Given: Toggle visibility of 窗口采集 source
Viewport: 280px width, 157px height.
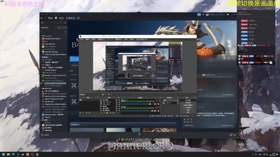Looking at the screenshot, I should (117, 100).
